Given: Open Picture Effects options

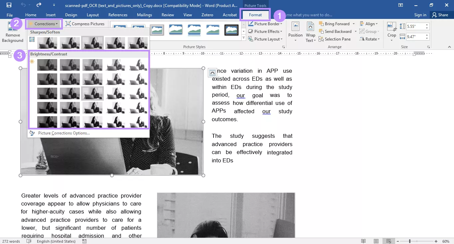Looking at the screenshot, I should [x=265, y=31].
